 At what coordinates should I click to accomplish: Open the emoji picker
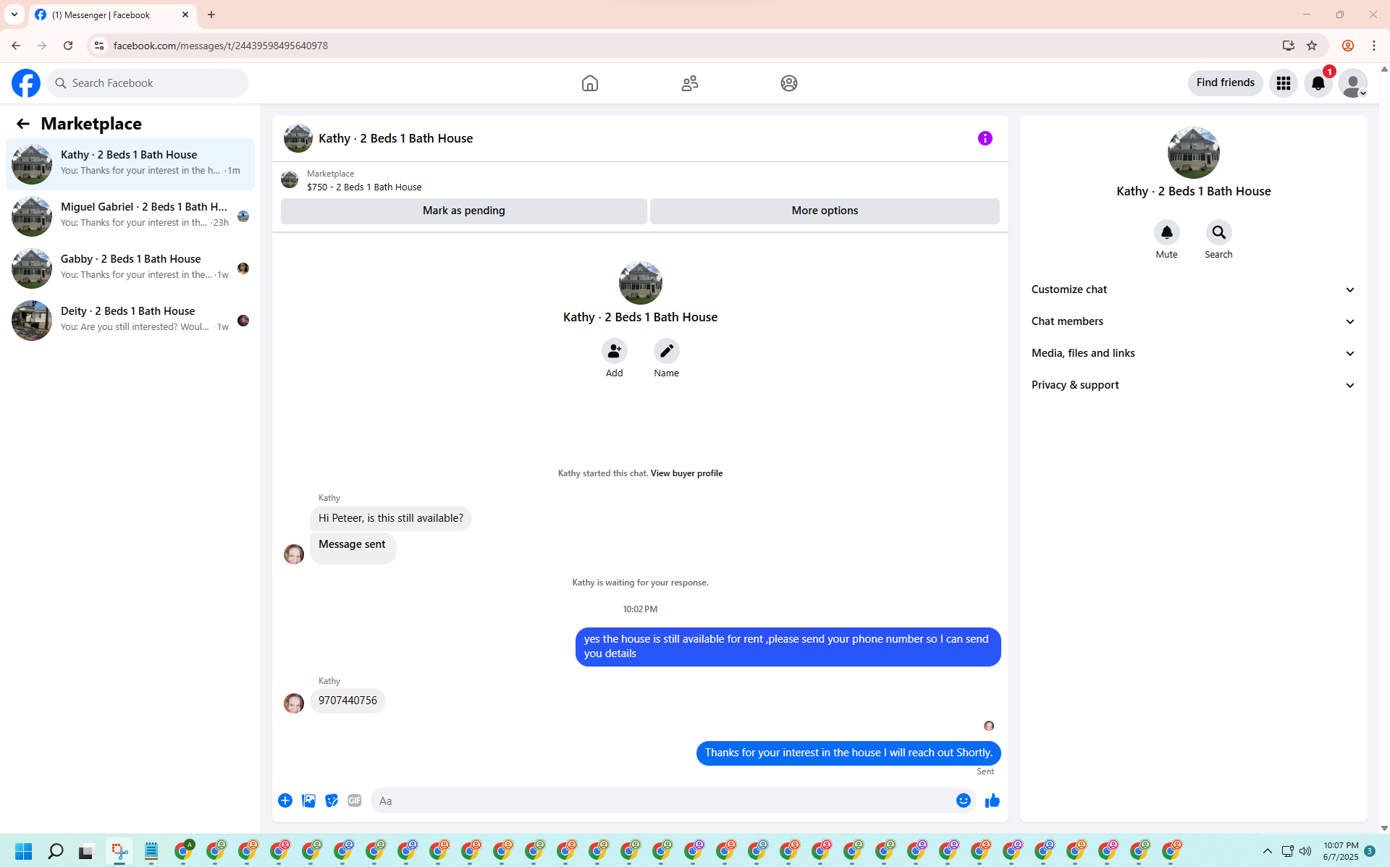pos(963,800)
